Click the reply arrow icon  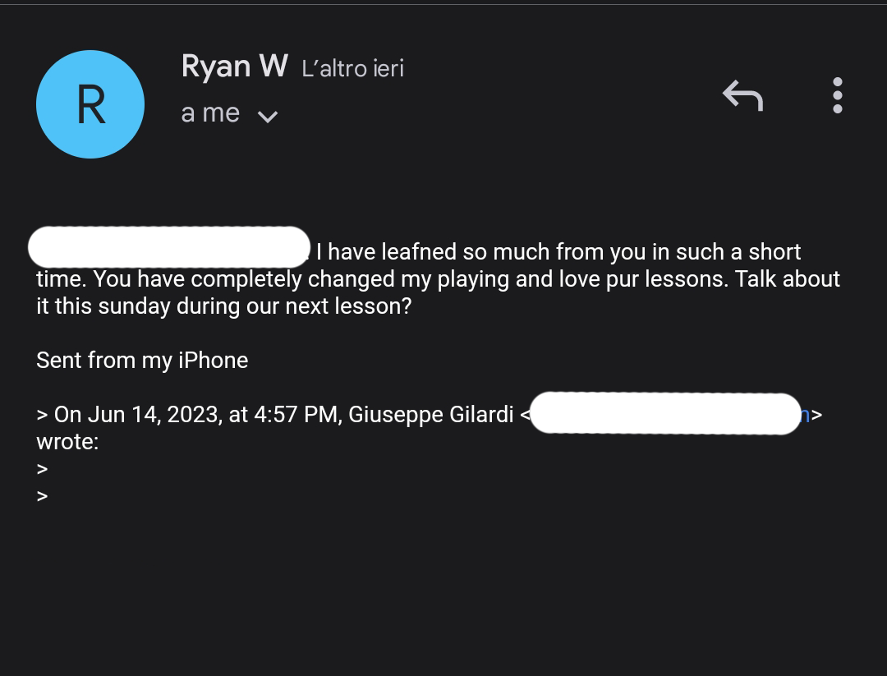tap(742, 96)
